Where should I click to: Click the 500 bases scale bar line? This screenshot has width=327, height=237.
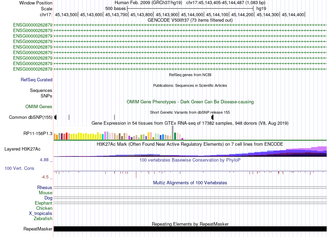[x=190, y=9]
